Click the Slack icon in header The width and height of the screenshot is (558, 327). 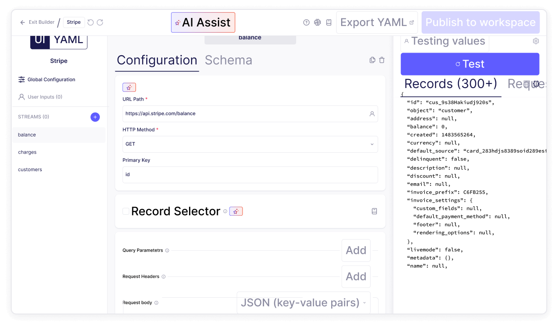click(318, 22)
